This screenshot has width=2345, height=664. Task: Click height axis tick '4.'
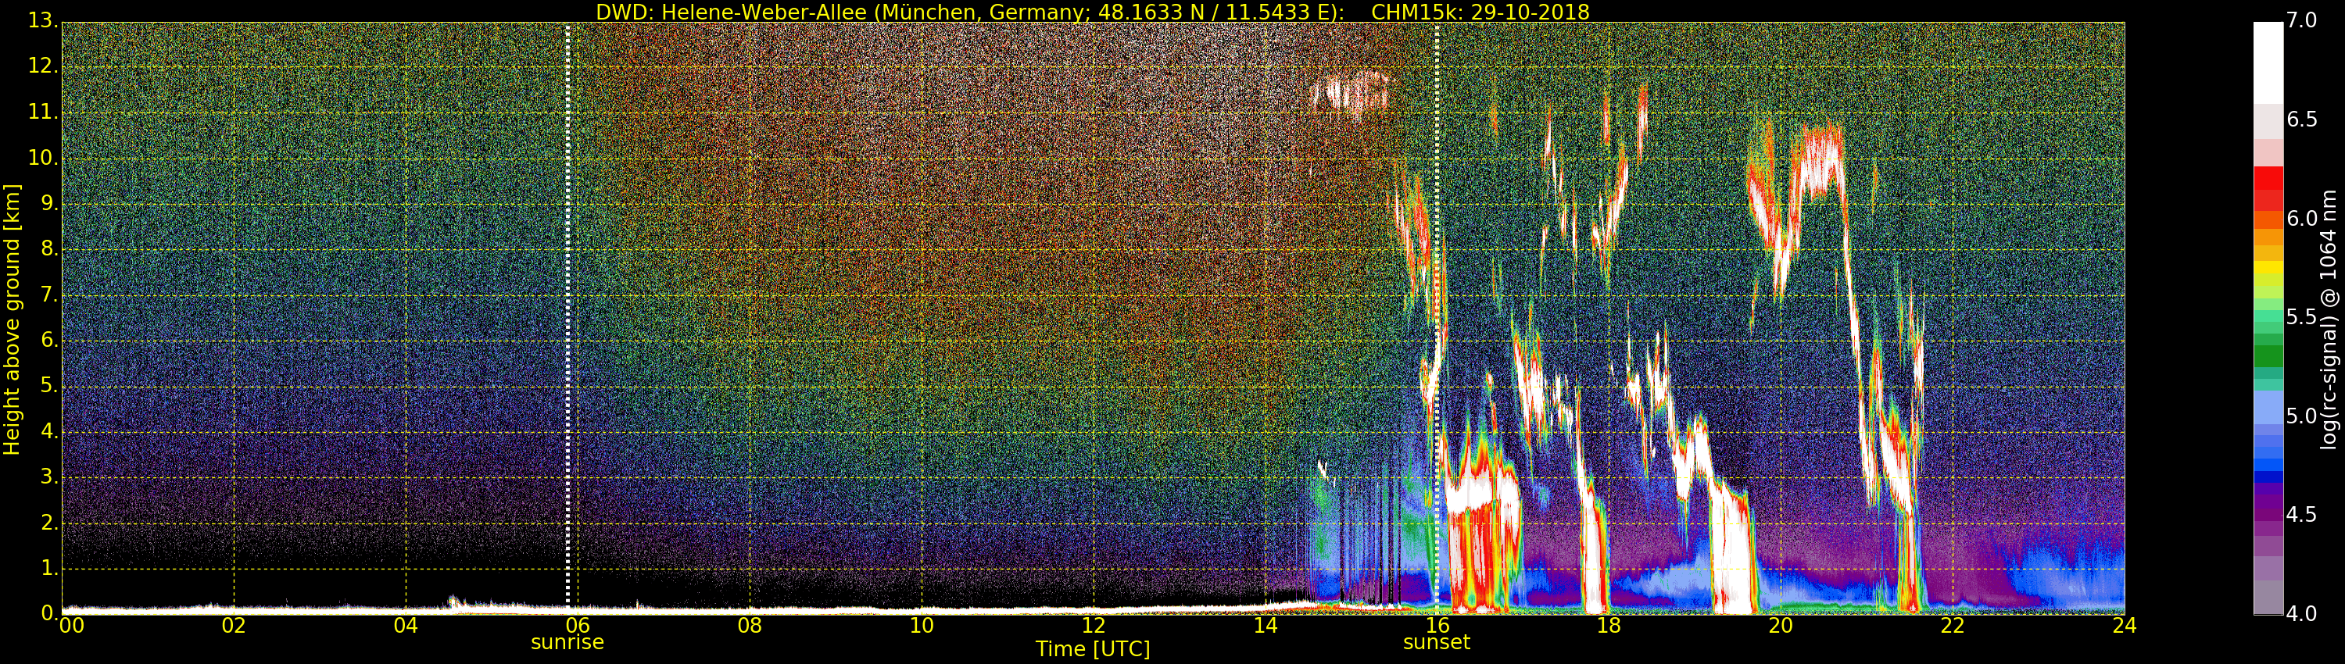(48, 431)
